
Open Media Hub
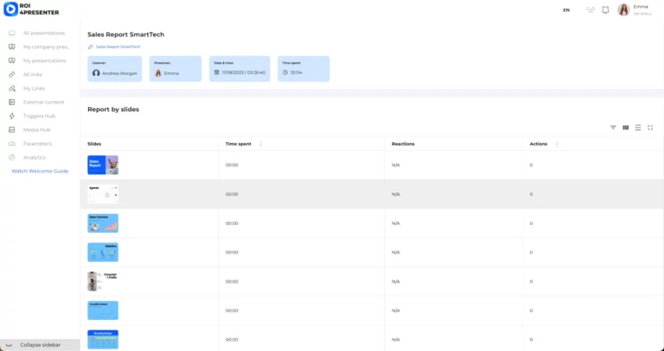pyautogui.click(x=37, y=129)
